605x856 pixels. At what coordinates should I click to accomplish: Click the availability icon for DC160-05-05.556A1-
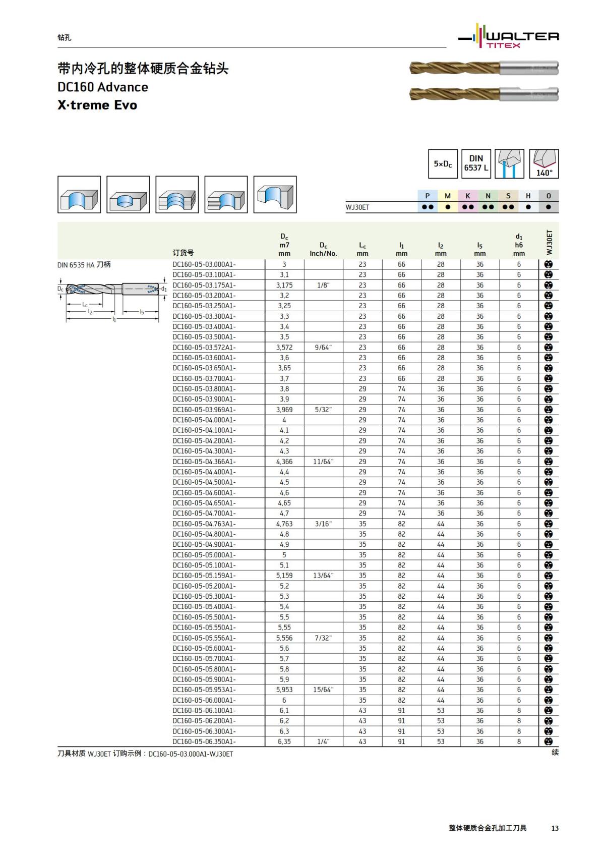coord(549,638)
